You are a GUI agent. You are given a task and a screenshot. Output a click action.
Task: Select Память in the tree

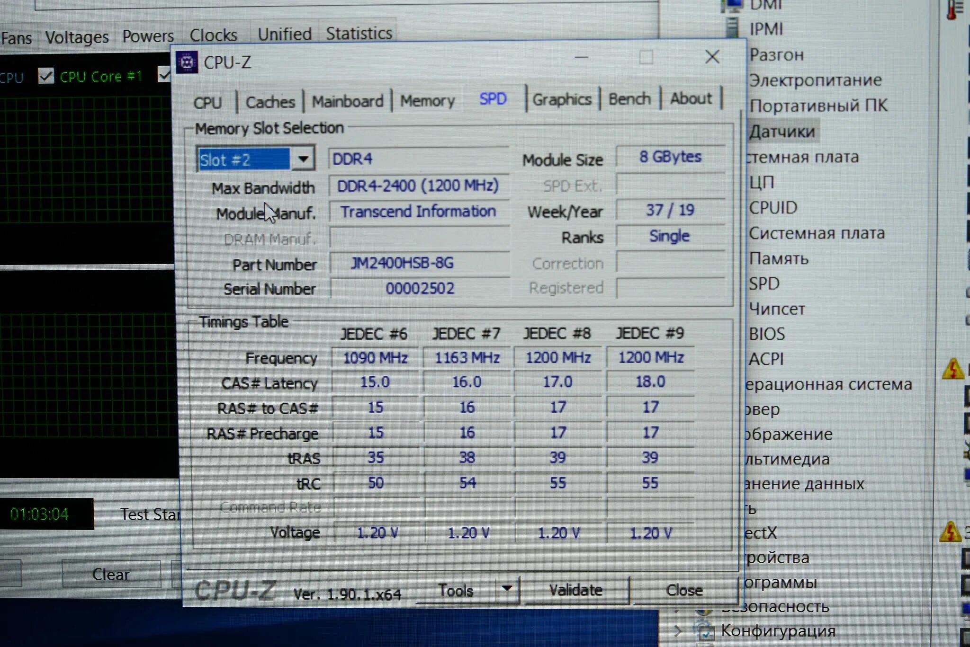[779, 258]
